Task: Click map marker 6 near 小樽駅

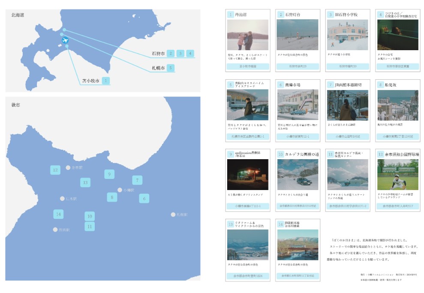Action: pos(144,199)
